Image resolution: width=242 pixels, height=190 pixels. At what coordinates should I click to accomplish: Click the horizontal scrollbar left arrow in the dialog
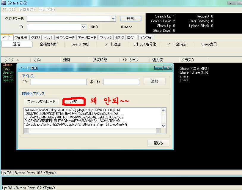[x=26, y=131]
